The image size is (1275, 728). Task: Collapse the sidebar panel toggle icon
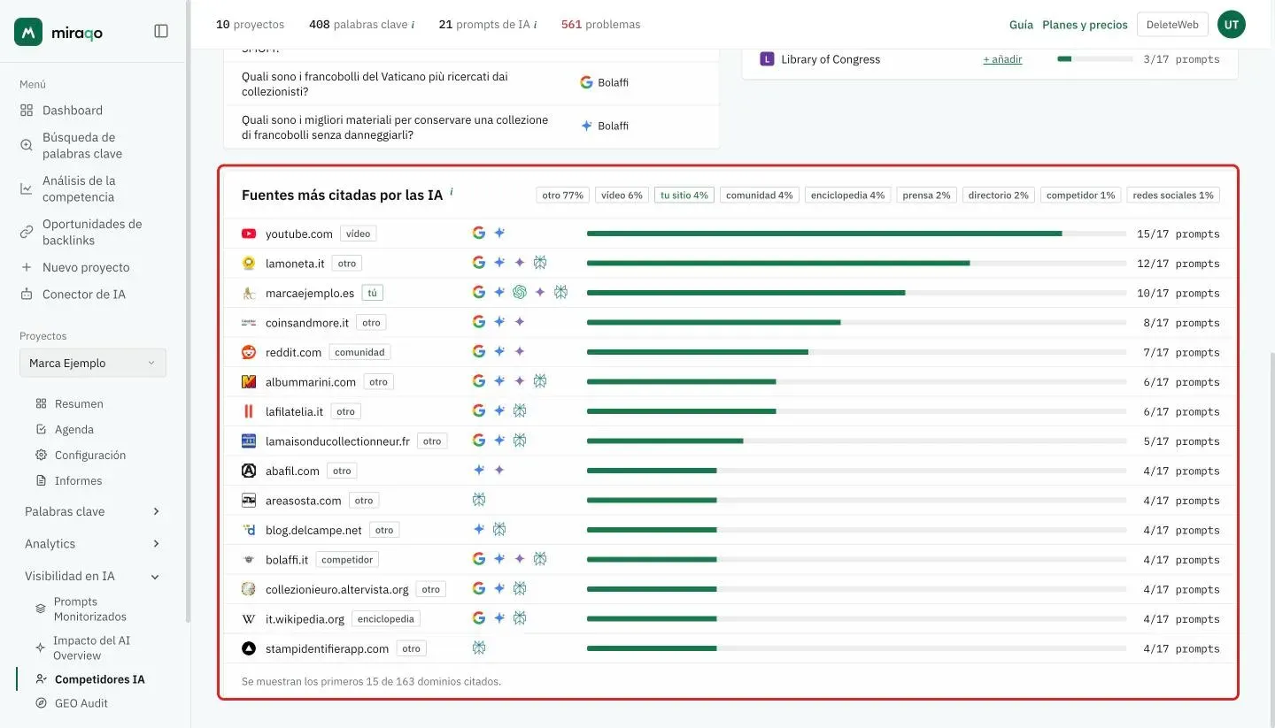pos(161,31)
